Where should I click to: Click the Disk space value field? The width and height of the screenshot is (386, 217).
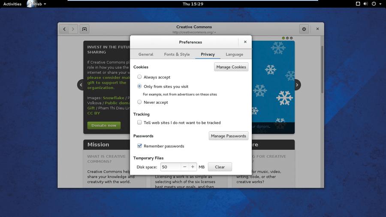point(171,167)
